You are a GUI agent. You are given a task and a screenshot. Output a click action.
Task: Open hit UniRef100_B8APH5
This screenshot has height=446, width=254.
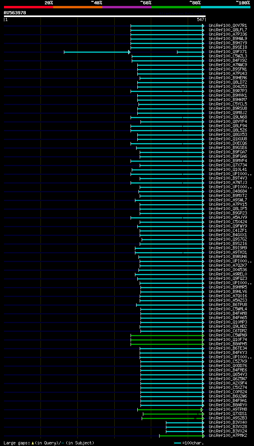click(228, 344)
